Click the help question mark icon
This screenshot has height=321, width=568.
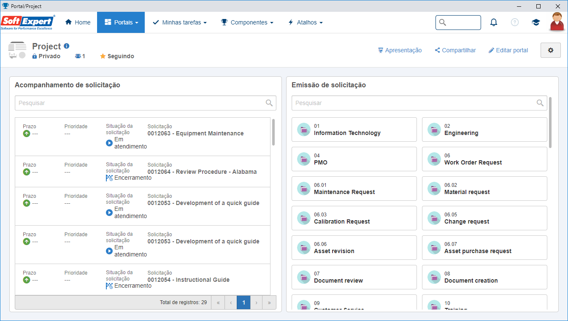click(x=515, y=22)
